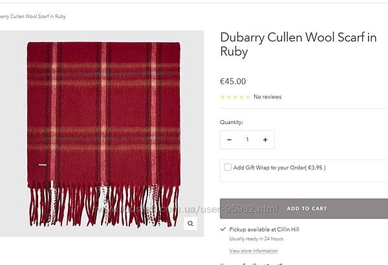Click the magnifier zoom icon on the scarf image
Image resolution: width=388 pixels, height=265 pixels.
(190, 224)
